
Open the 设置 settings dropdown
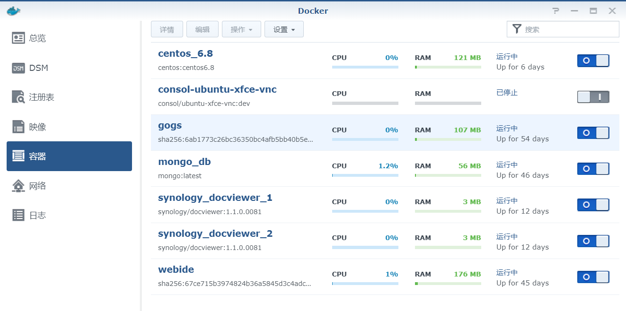pos(284,29)
